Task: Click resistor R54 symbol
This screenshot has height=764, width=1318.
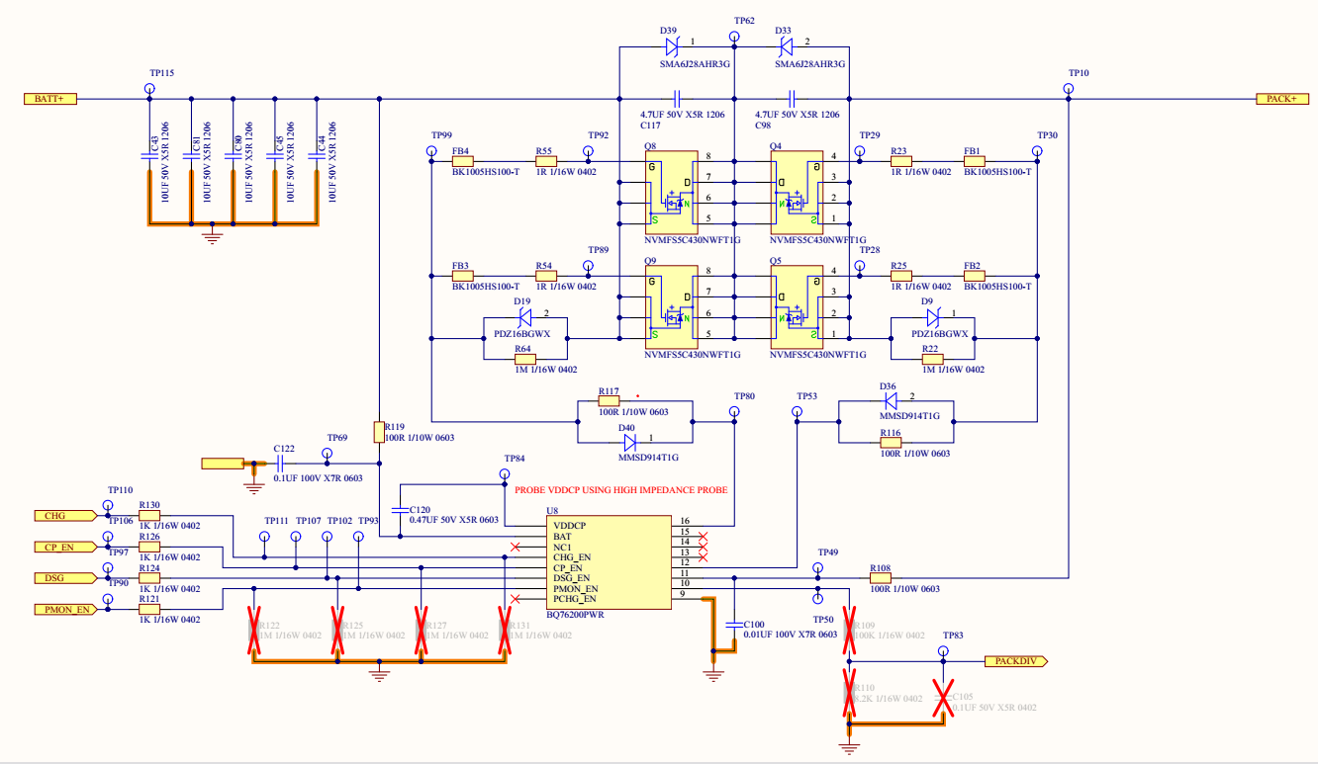Action: pyautogui.click(x=546, y=276)
